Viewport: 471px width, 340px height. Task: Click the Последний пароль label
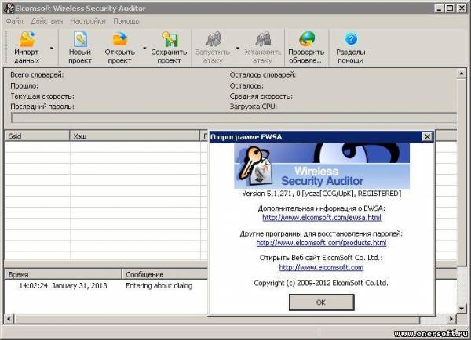point(42,107)
